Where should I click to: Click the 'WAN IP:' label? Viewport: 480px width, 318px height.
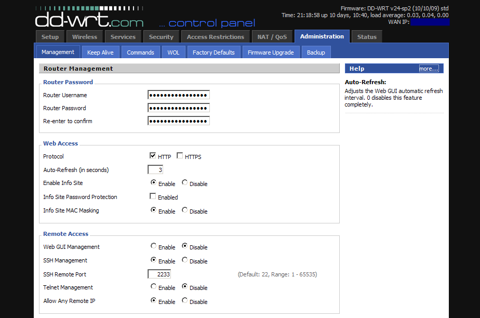(x=398, y=22)
